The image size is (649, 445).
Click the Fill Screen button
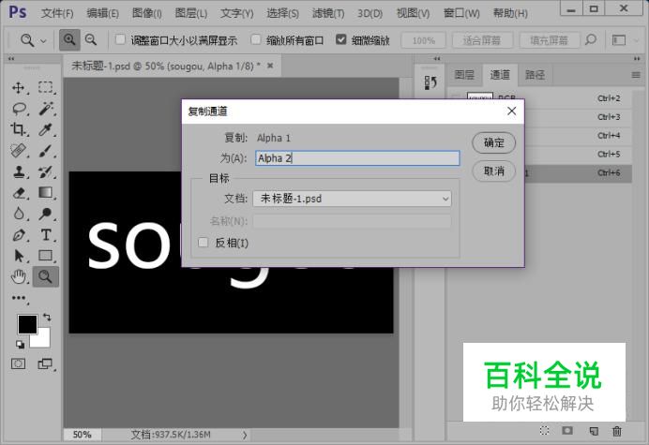click(x=549, y=40)
